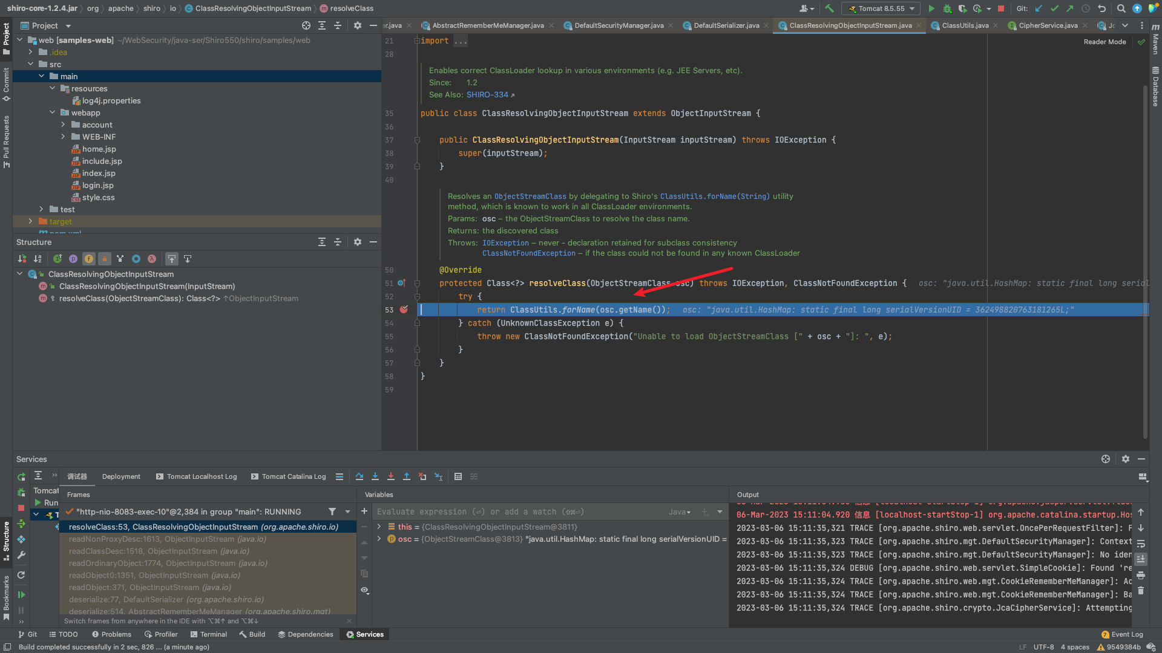The width and height of the screenshot is (1162, 653).
Task: Toggle Show Anonymous Classes in Structure
Action: pos(136,259)
